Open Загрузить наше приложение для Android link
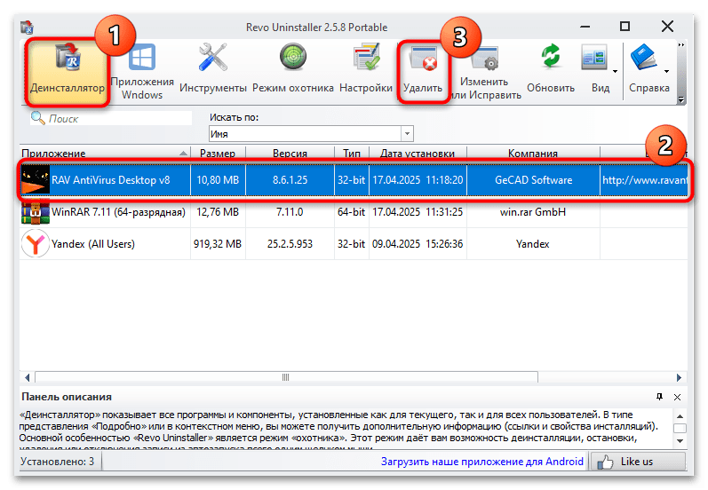The width and height of the screenshot is (708, 490). coord(481,461)
